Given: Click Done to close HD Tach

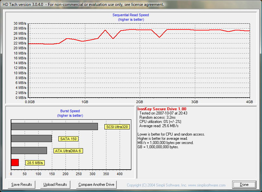Looking at the screenshot, I should point(244,185).
